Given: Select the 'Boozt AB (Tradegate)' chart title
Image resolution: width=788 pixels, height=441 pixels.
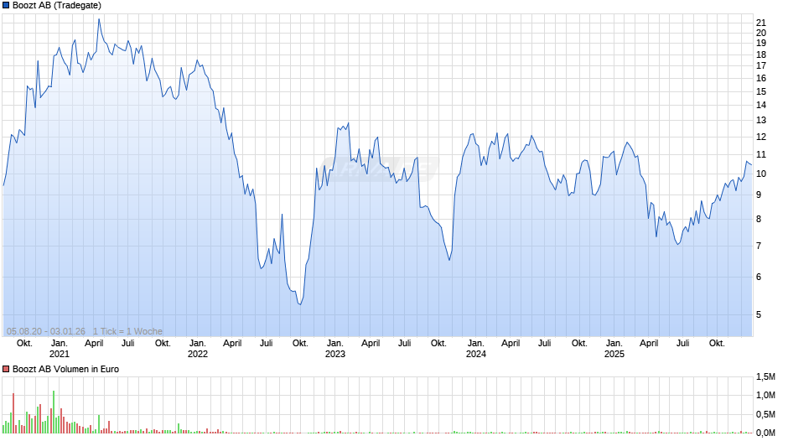Looking at the screenshot, I should coord(57,6).
